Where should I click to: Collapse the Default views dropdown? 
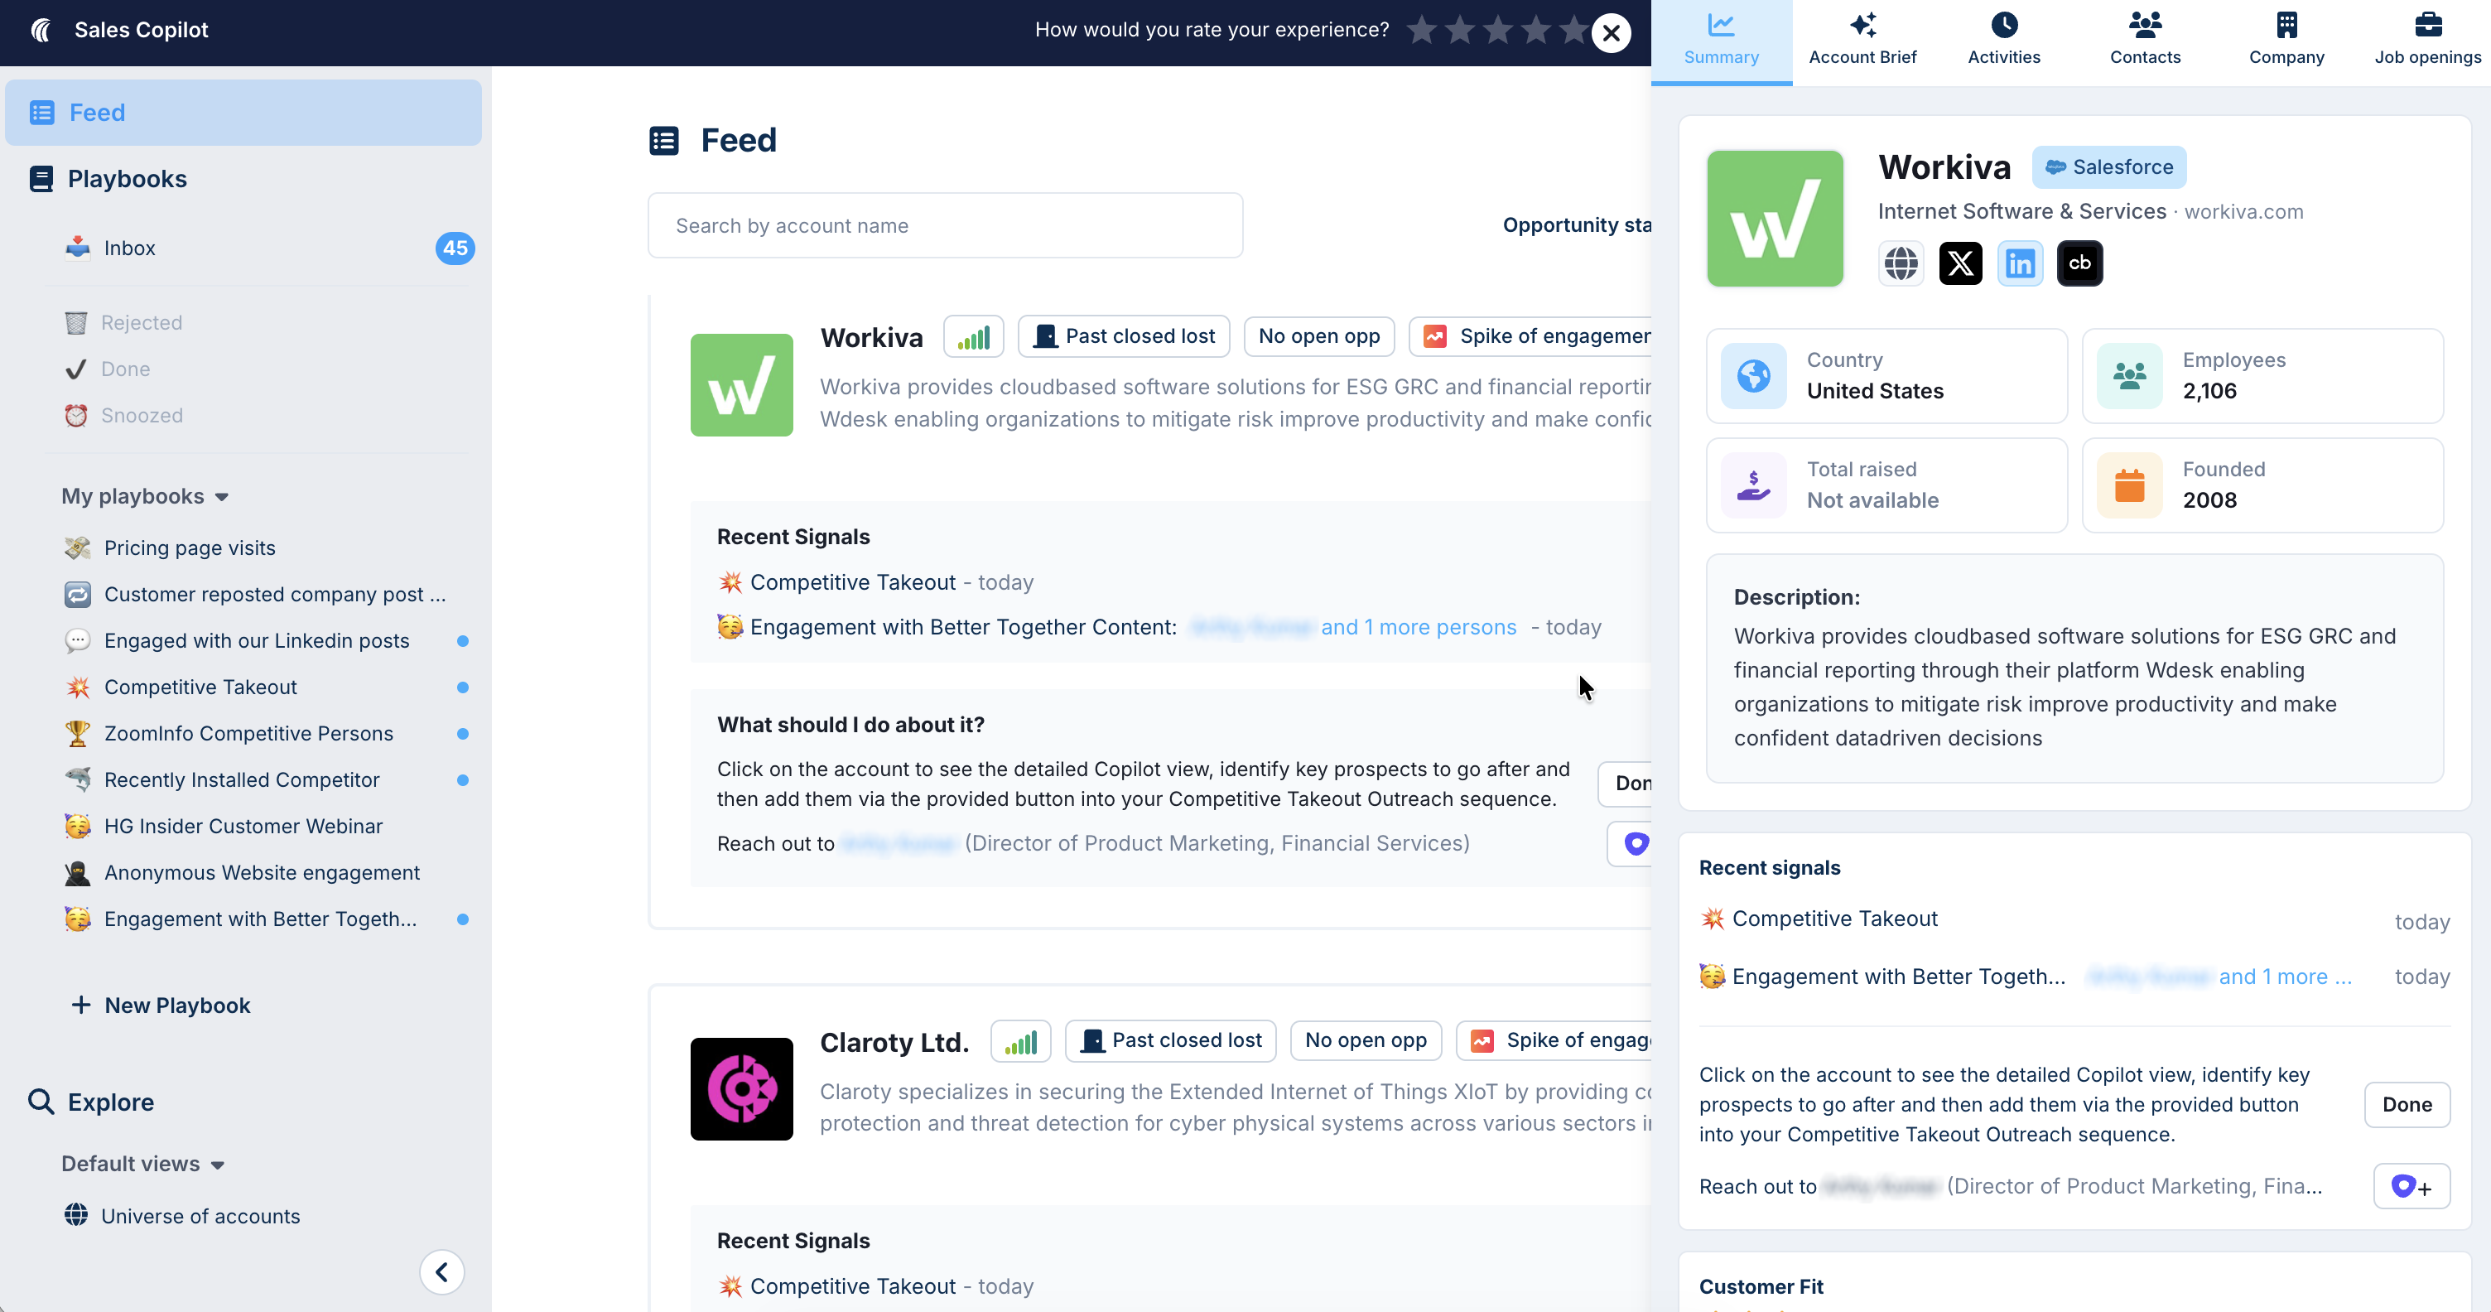[x=143, y=1164]
